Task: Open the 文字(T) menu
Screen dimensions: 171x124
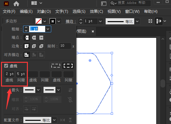Action: pyautogui.click(x=62, y=12)
